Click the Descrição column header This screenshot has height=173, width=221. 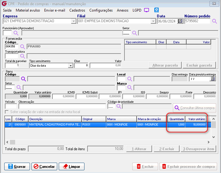[55, 119]
